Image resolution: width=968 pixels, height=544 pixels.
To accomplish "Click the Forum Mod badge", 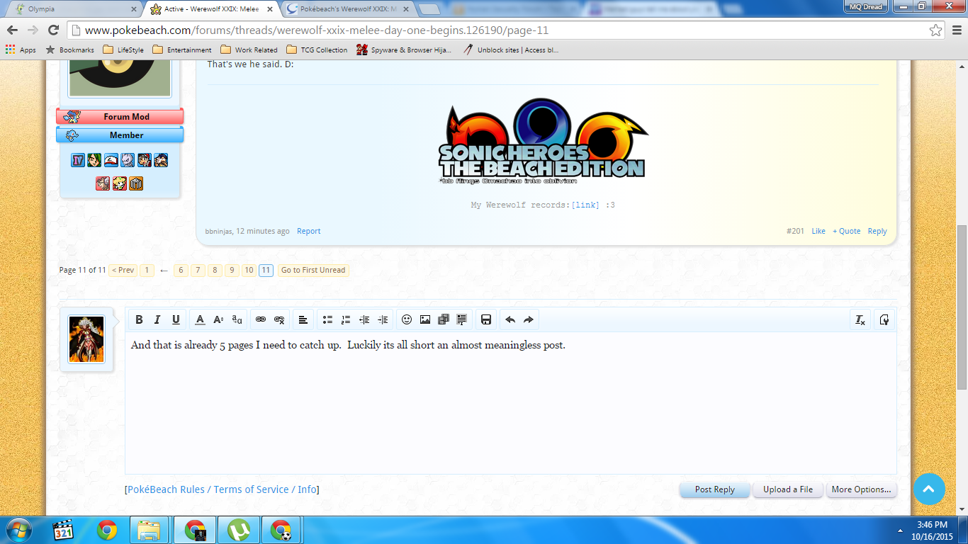I will tap(120, 117).
